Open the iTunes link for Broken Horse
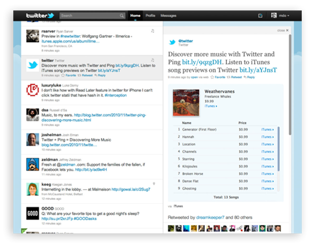Screen dimensions: 311x245 [267, 174]
